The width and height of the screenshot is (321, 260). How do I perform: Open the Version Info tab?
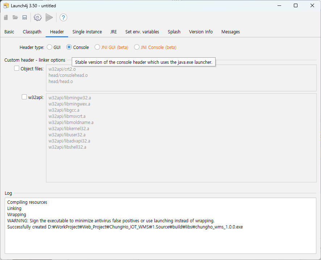(x=201, y=32)
